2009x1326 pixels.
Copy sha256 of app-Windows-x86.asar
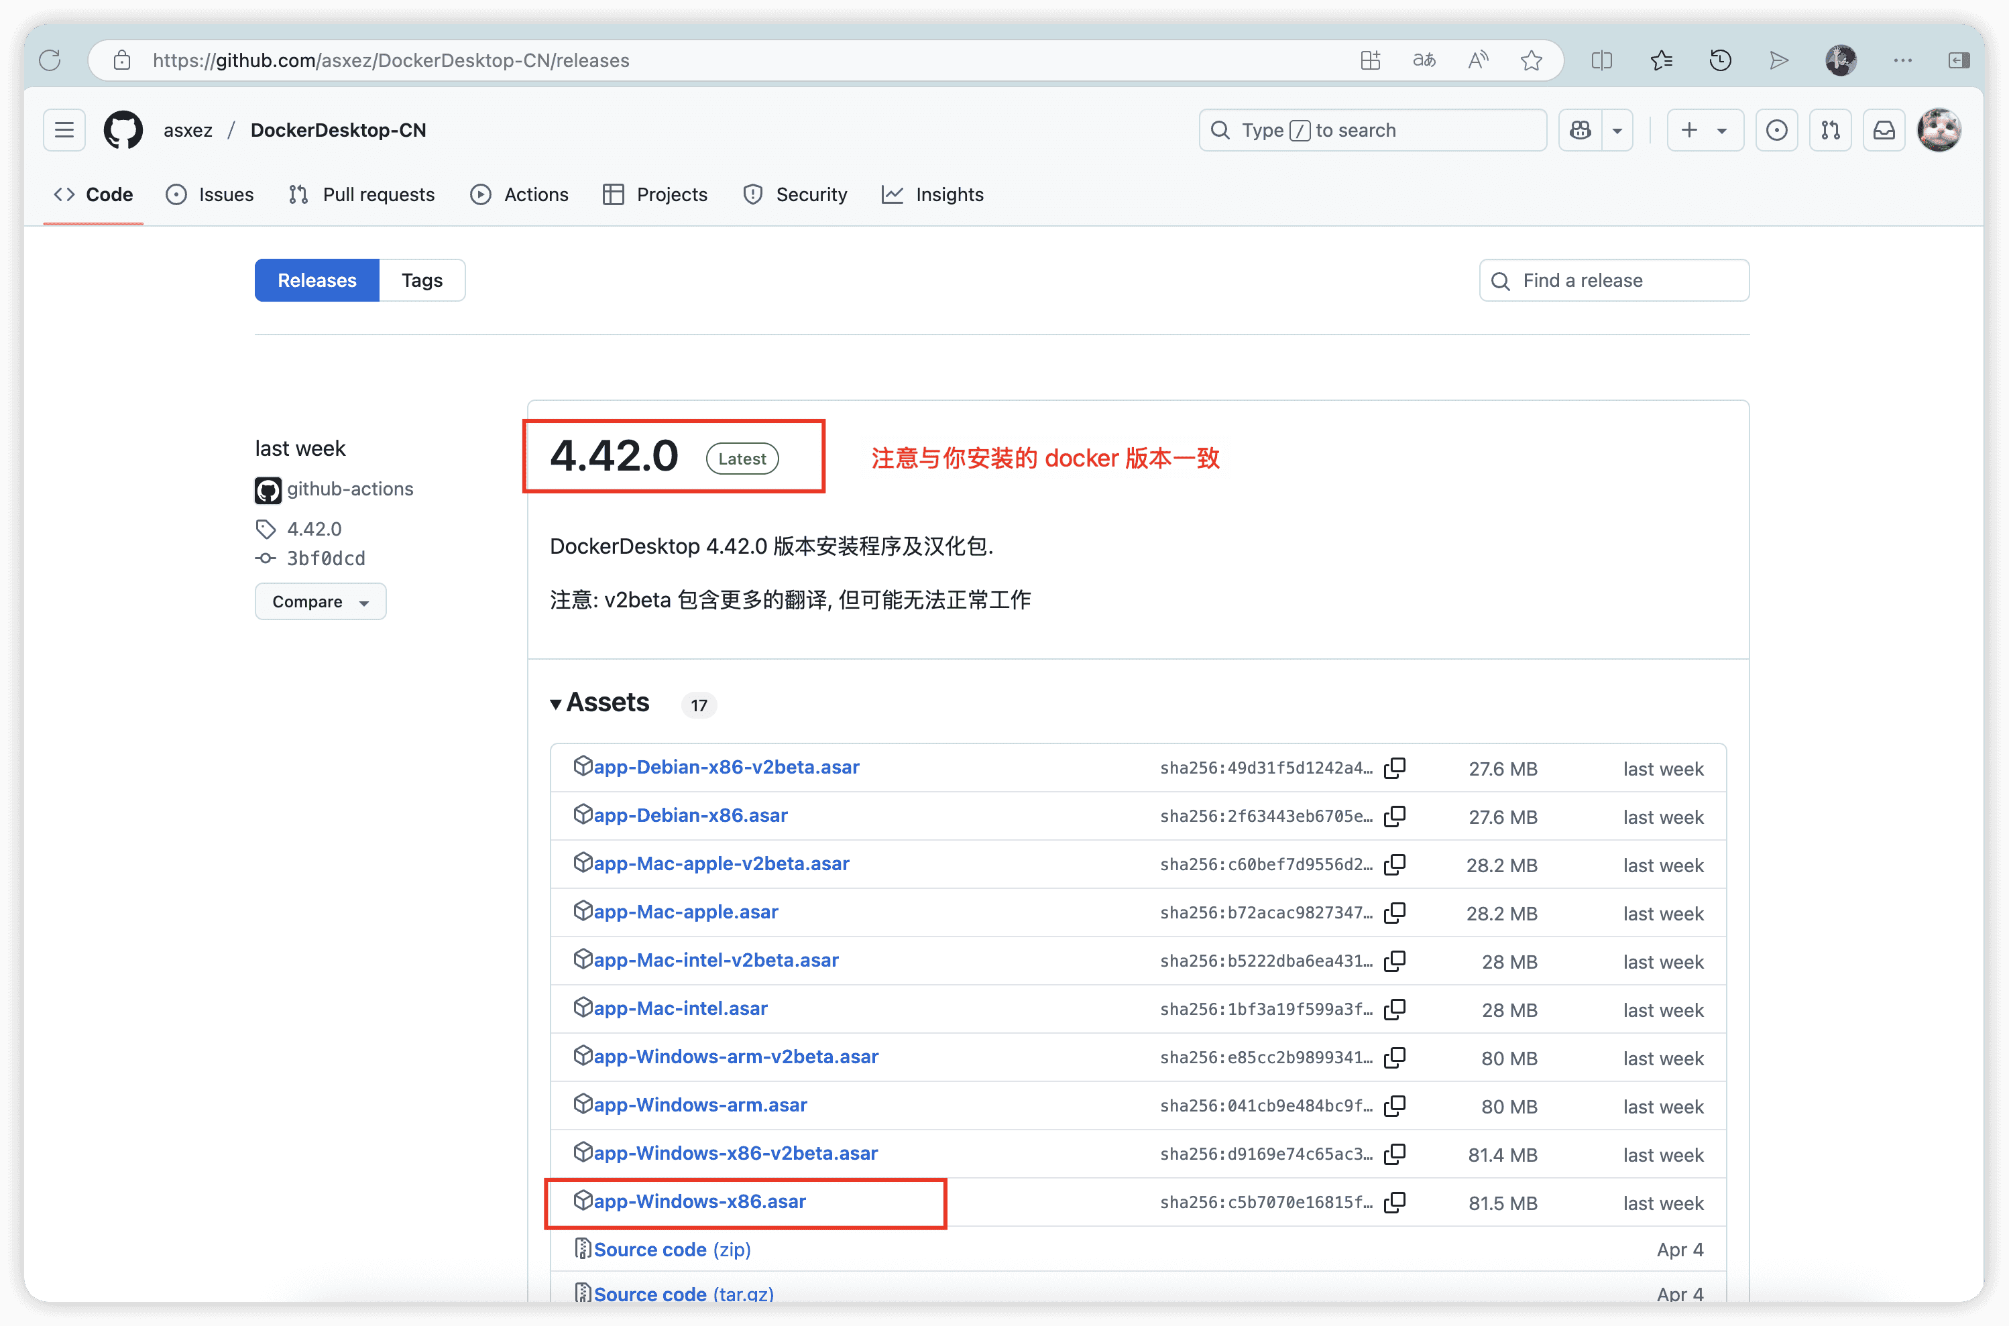pos(1395,1202)
